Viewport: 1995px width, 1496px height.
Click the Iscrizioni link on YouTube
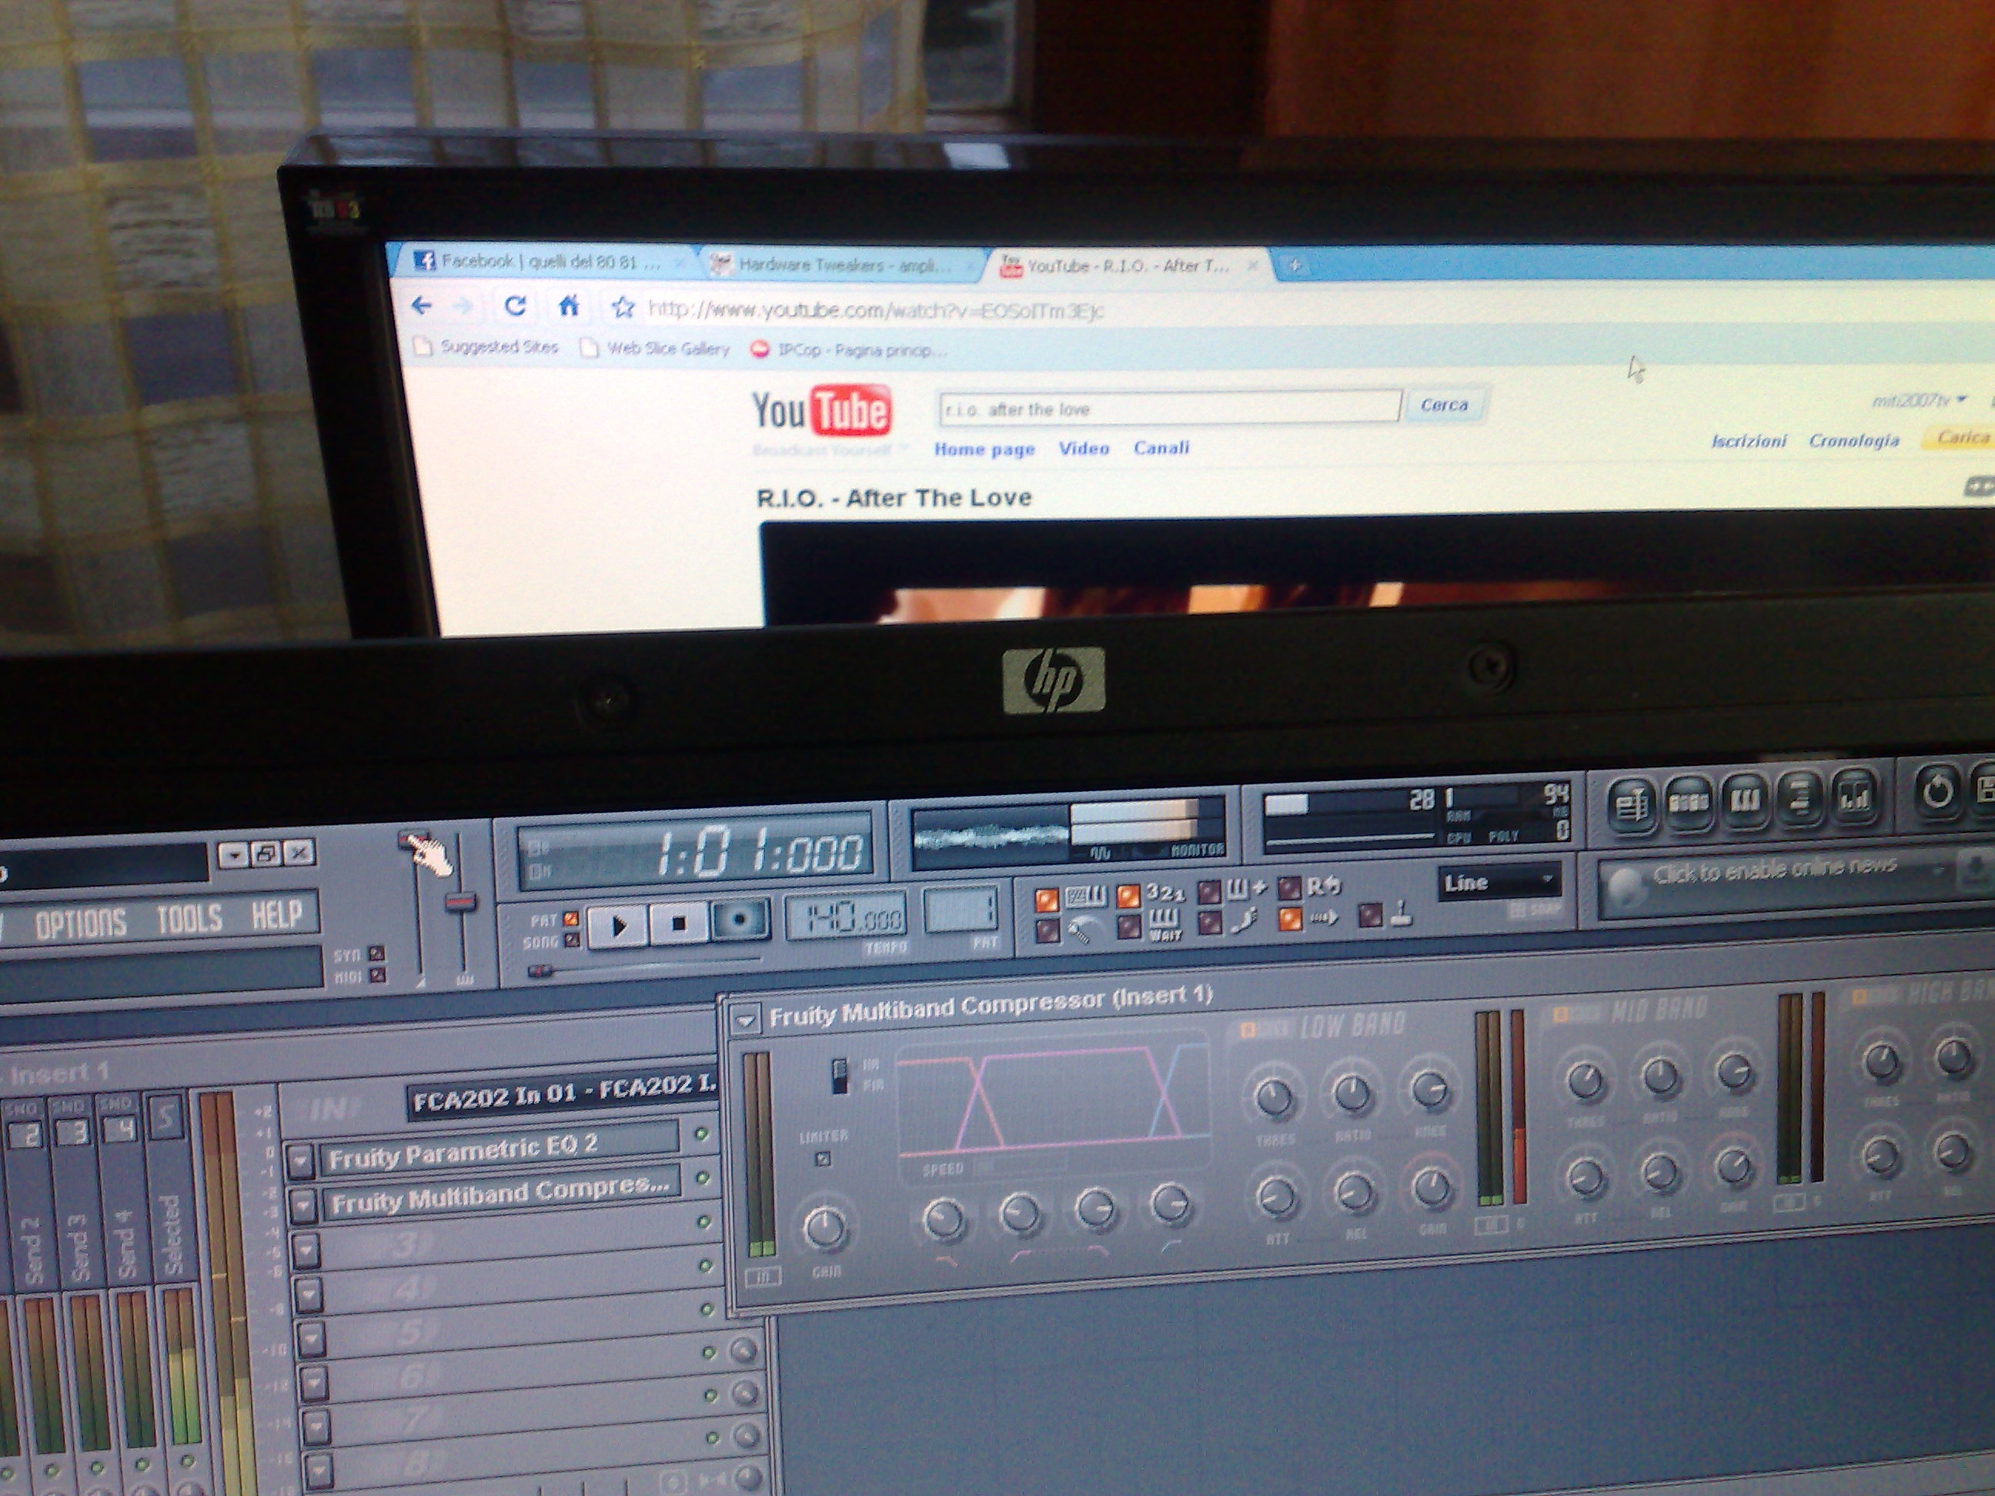pos(1749,441)
